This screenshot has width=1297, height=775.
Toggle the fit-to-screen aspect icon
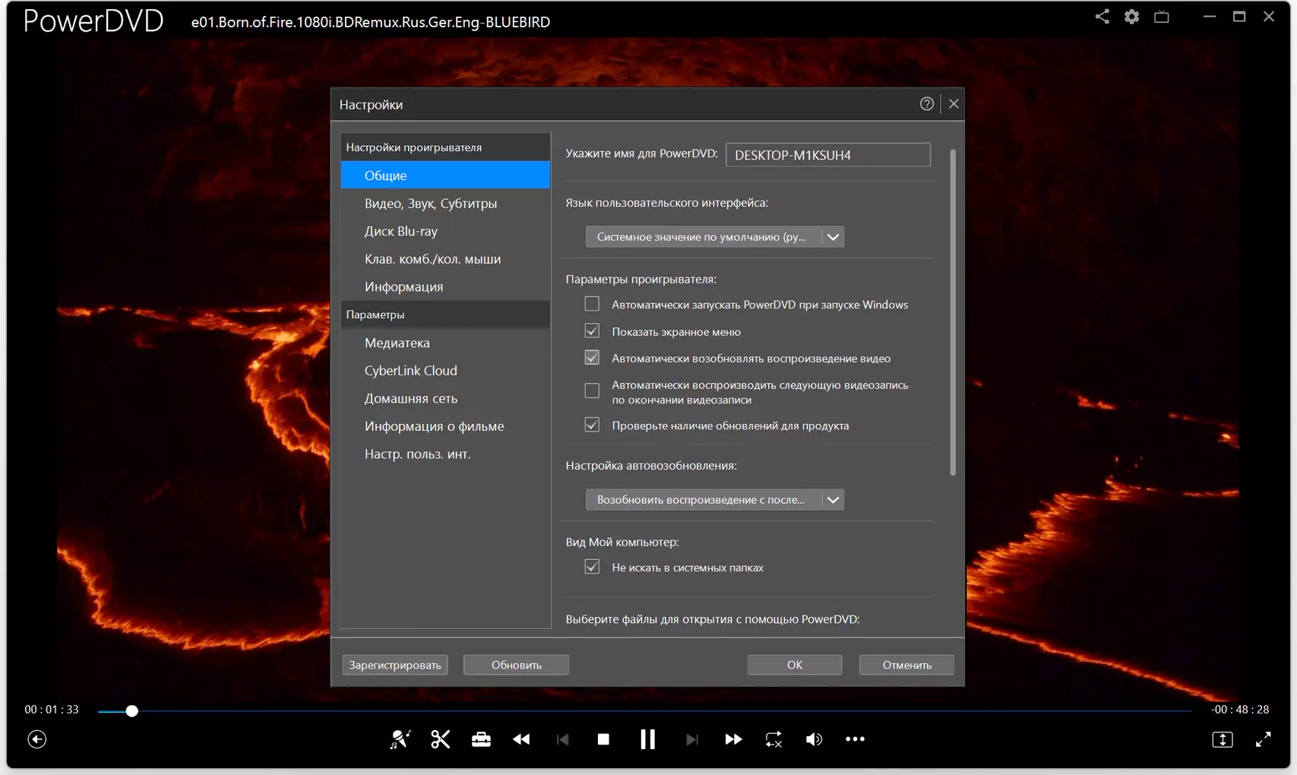1223,739
